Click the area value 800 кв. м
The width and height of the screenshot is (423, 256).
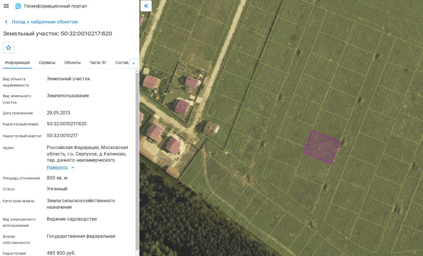pyautogui.click(x=57, y=178)
